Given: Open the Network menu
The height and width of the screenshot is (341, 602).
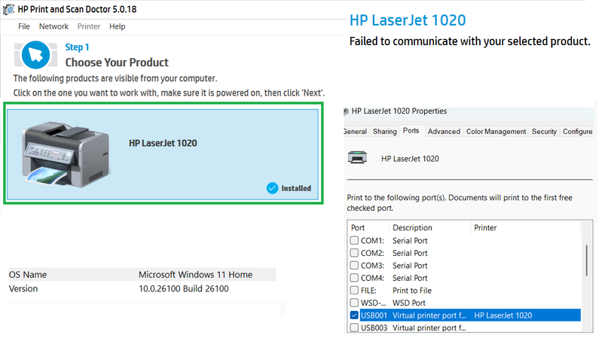Looking at the screenshot, I should [53, 26].
